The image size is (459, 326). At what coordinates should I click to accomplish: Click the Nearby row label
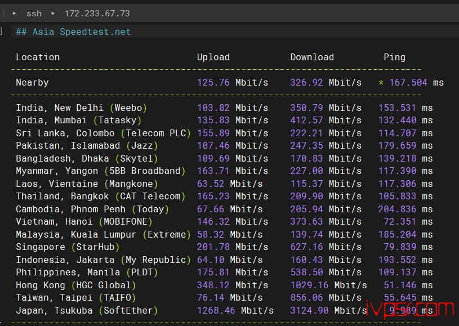point(32,83)
